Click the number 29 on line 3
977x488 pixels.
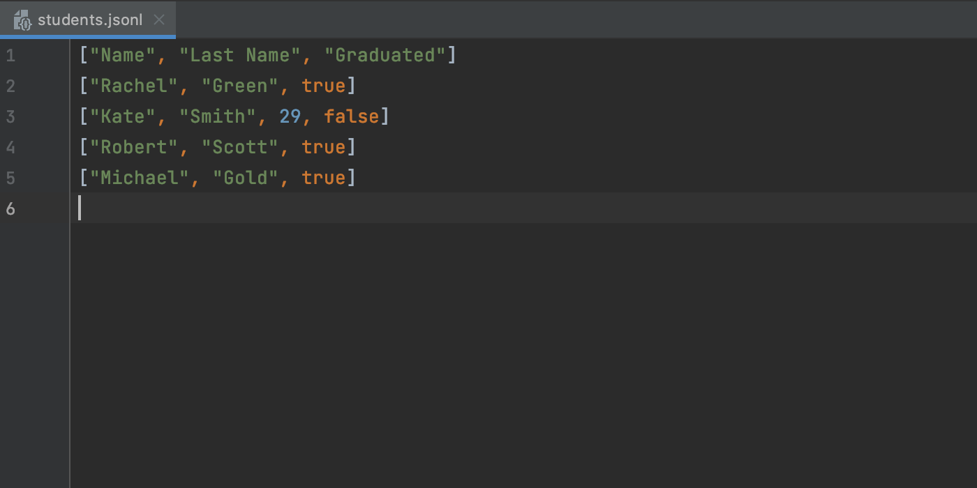coord(290,116)
